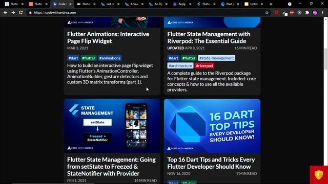Close the 'Reply' tab
Screen dimensions: 328x184
(x=190, y=4)
